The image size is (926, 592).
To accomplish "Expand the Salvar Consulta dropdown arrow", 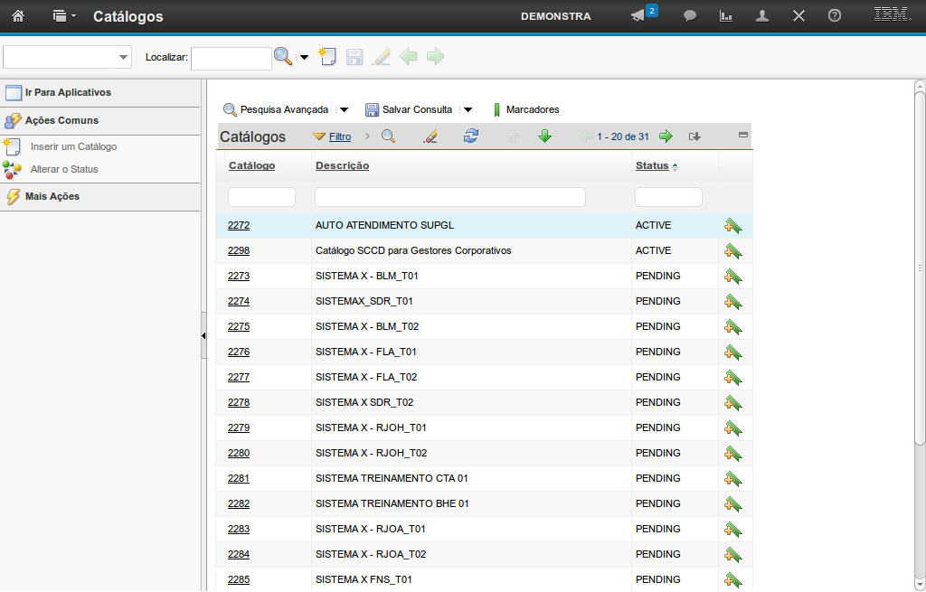I will click(x=468, y=110).
